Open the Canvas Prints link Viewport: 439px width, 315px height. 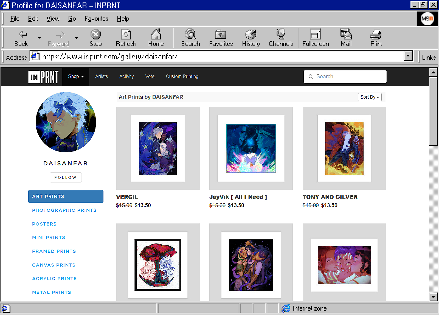coord(54,265)
